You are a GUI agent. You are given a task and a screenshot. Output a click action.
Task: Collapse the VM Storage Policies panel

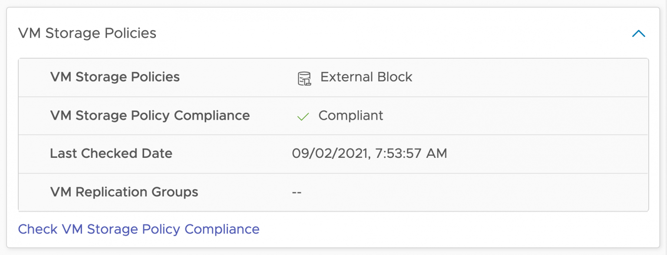tap(638, 33)
